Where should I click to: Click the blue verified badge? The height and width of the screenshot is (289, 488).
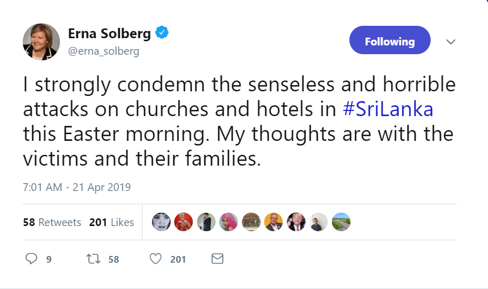coord(162,34)
